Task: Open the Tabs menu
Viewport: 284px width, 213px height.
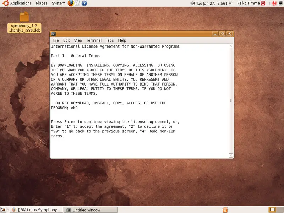Action: coord(110,40)
